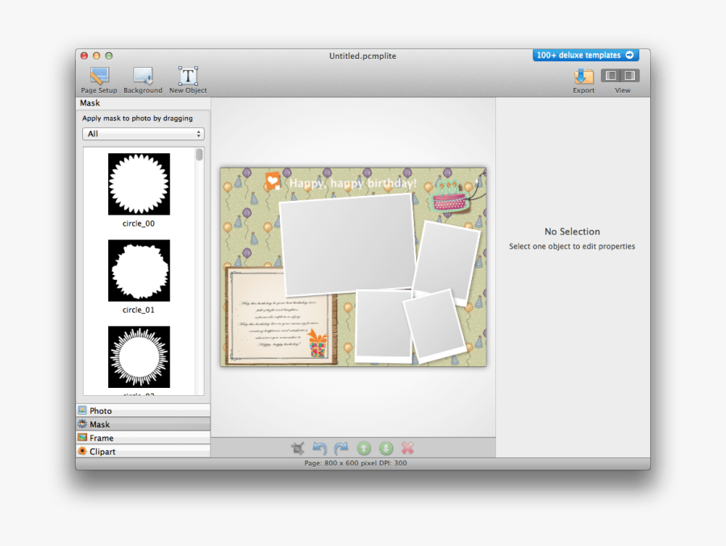Screen dimensions: 726x546
Task: Switch to the Photo panel
Action: coord(143,411)
